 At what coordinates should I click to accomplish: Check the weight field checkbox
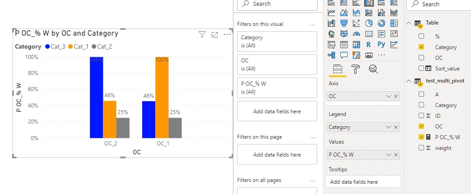click(x=421, y=148)
